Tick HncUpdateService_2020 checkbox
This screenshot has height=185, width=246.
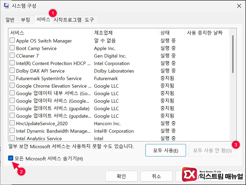(x=12, y=123)
